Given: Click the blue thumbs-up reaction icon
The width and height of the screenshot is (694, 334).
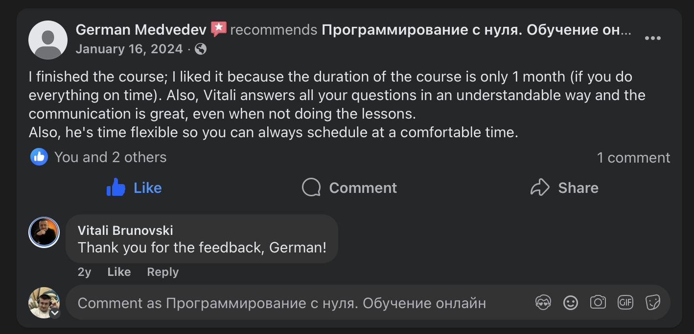Looking at the screenshot, I should (39, 157).
